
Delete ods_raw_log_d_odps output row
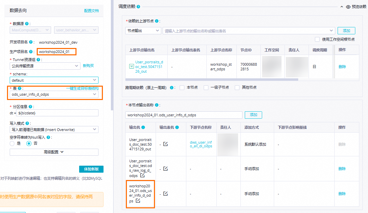tap(342, 169)
